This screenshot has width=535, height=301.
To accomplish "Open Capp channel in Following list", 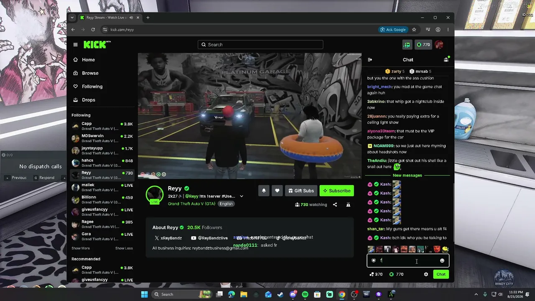I will [102, 126].
